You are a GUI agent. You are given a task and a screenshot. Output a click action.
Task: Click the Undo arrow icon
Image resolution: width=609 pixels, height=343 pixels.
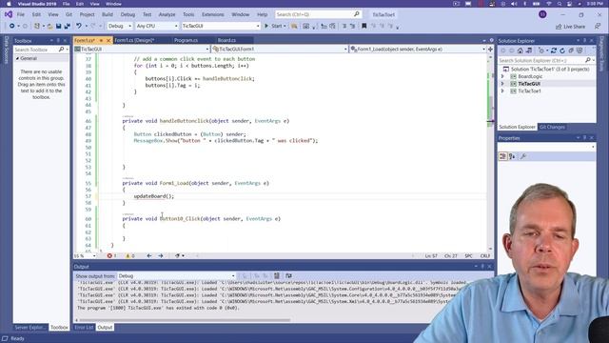[79, 26]
